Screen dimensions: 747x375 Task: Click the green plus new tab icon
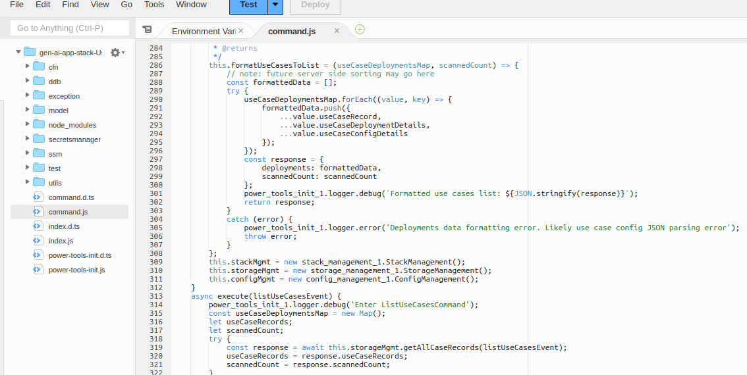point(360,30)
